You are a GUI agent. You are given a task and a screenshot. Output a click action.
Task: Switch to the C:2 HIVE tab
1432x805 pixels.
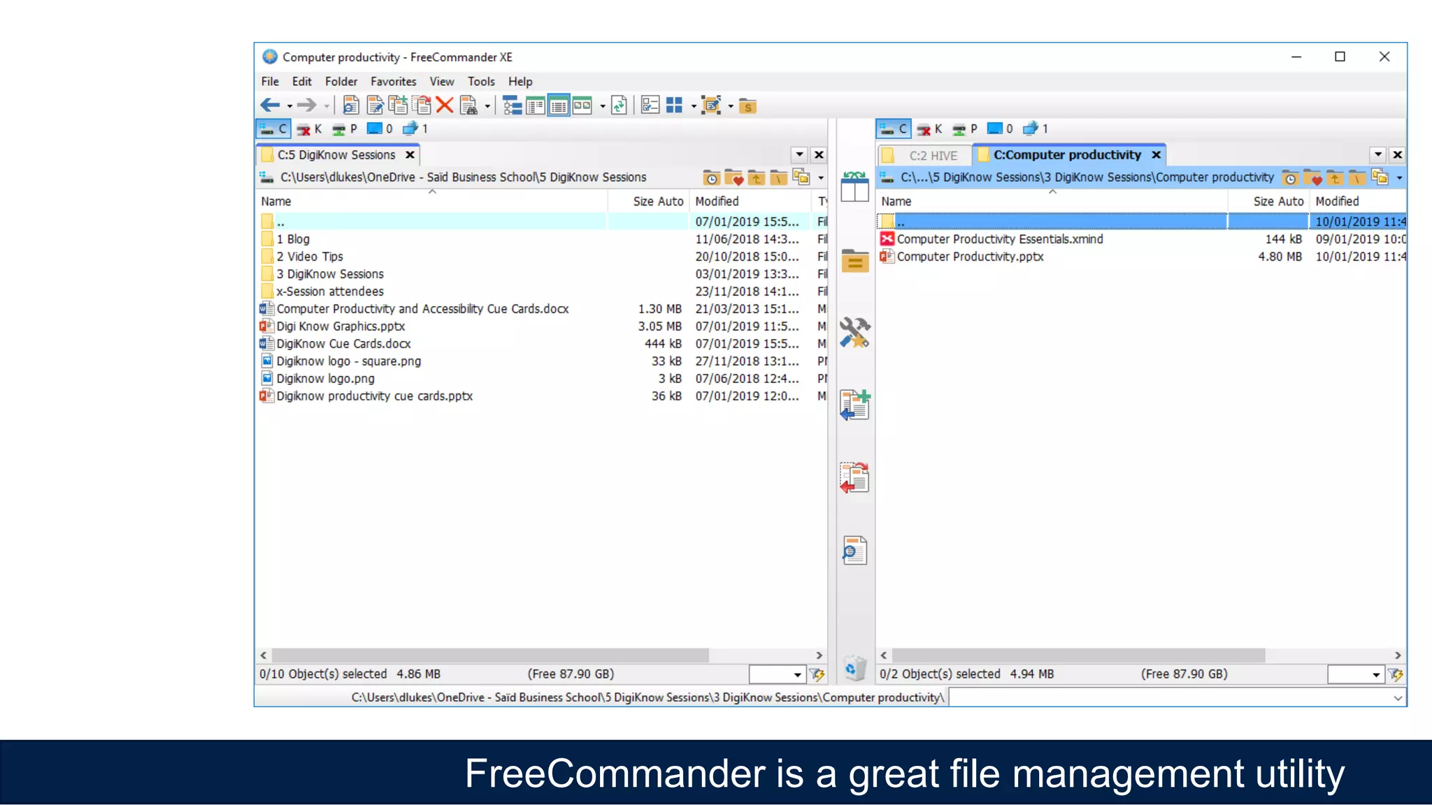click(932, 155)
